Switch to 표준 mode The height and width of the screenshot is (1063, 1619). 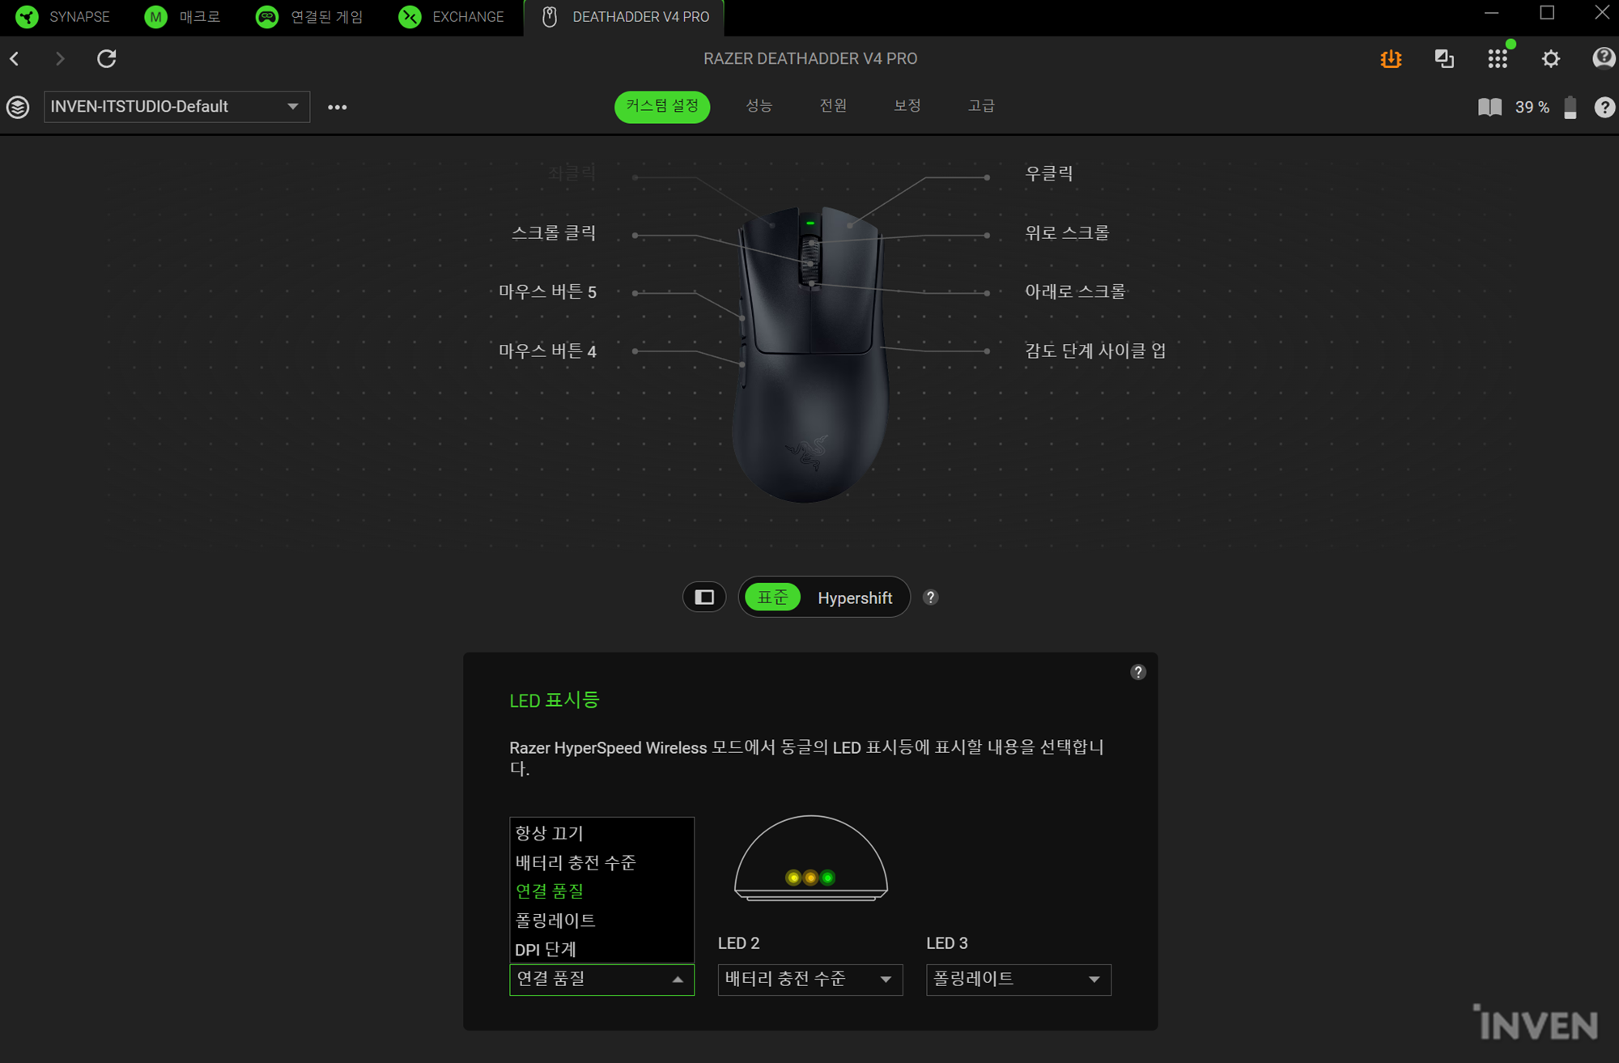pyautogui.click(x=772, y=597)
